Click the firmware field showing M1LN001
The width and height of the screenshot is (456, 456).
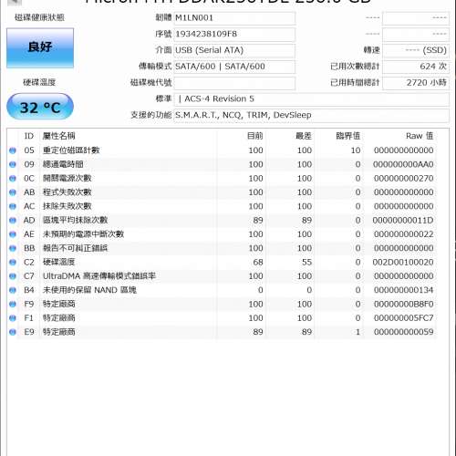[x=234, y=18]
